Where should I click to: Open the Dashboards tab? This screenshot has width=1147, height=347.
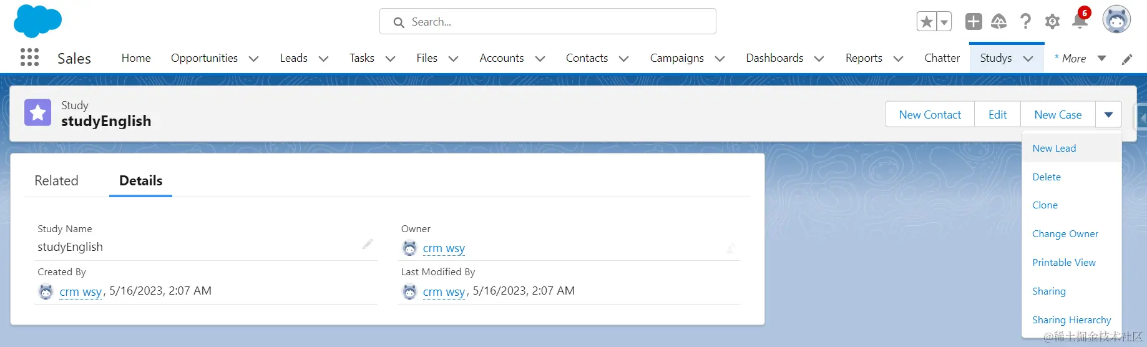pyautogui.click(x=774, y=58)
